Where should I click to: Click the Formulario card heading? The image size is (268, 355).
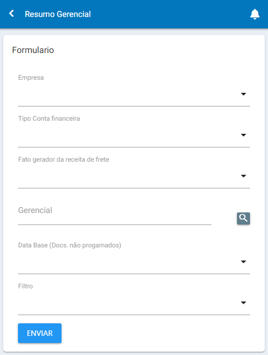33,50
